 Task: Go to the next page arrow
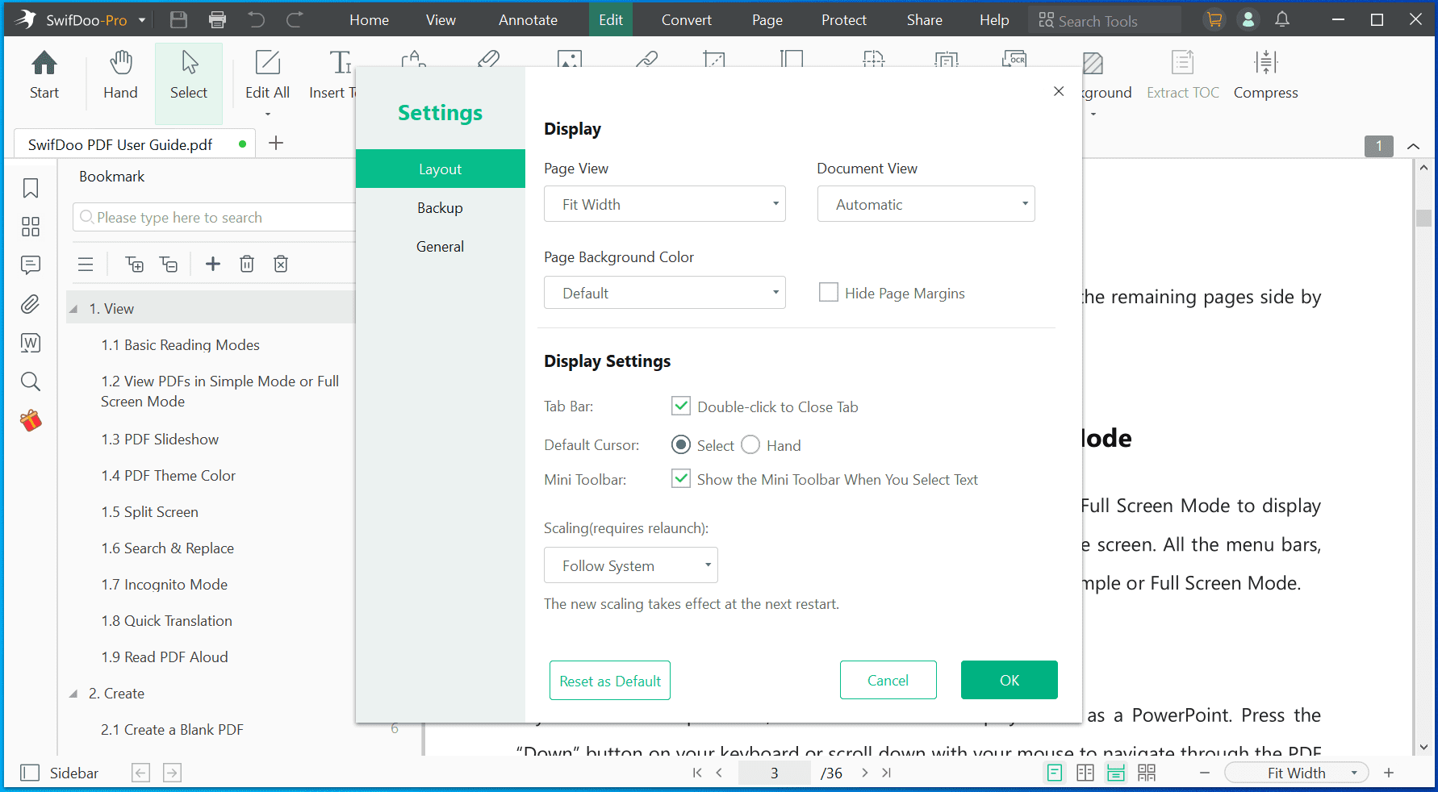(864, 773)
